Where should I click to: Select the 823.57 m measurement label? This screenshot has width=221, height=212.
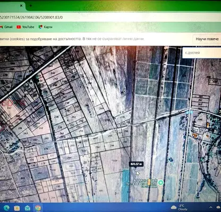136,164
